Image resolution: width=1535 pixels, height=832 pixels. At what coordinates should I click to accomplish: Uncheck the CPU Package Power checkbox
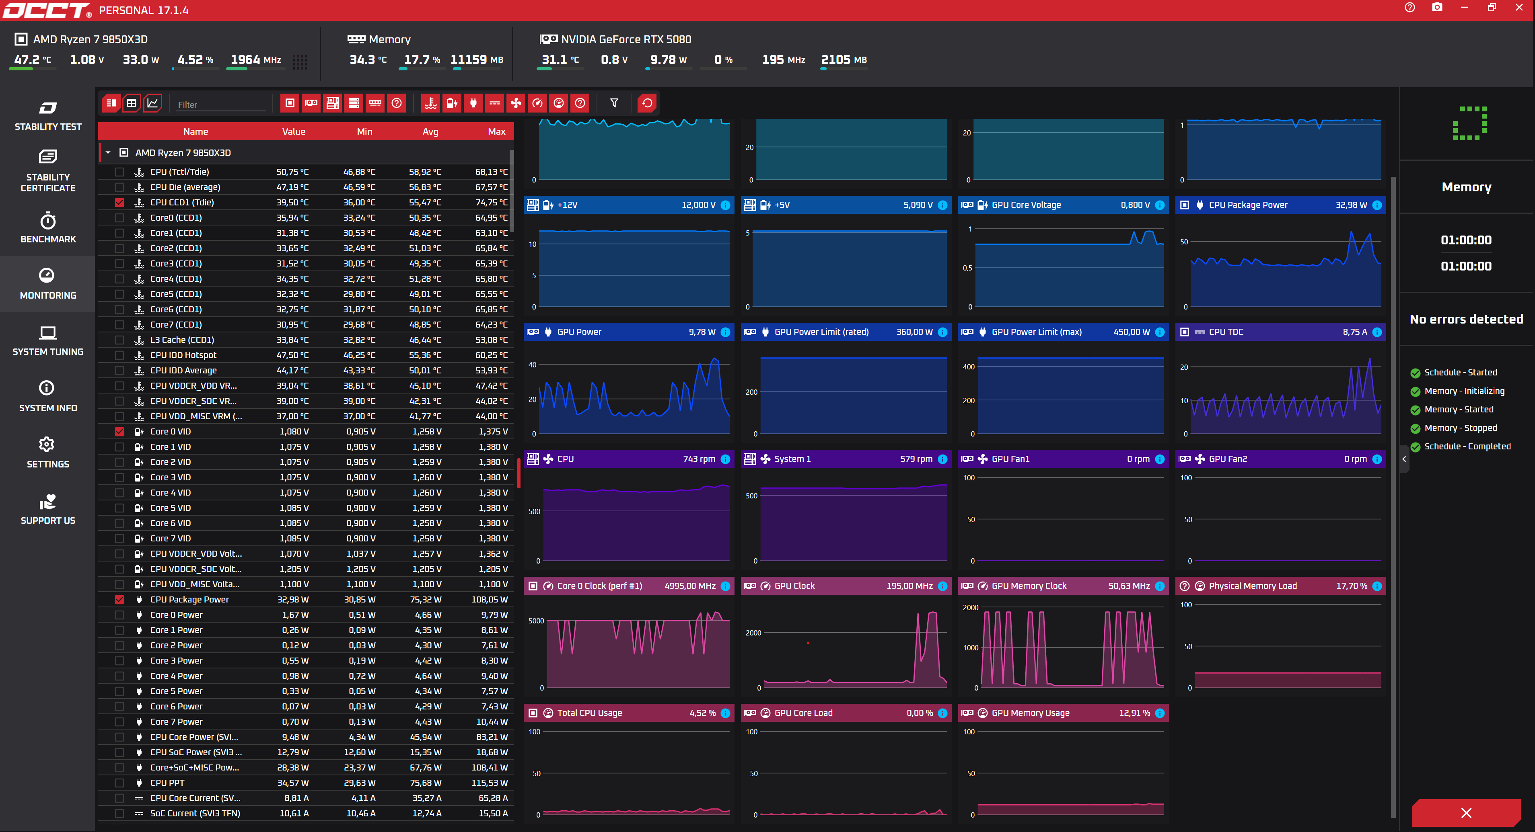tap(119, 600)
